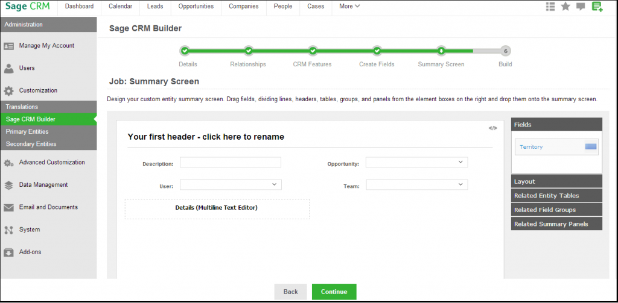Expand the Related Entity Tables panel
Screen dimensions: 618x303
556,196
